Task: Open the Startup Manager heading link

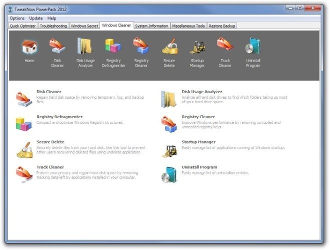Action: tap(198, 142)
